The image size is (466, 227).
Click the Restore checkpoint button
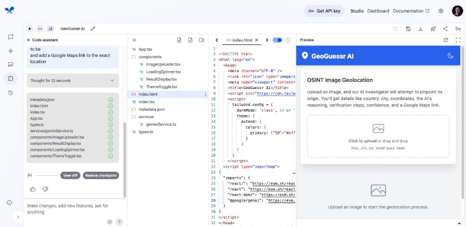tap(101, 176)
